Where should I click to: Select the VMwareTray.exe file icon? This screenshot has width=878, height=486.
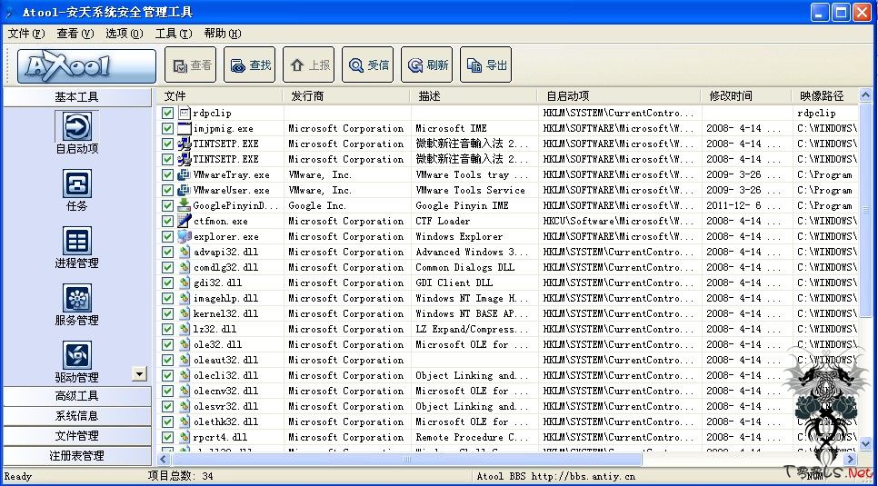(185, 174)
